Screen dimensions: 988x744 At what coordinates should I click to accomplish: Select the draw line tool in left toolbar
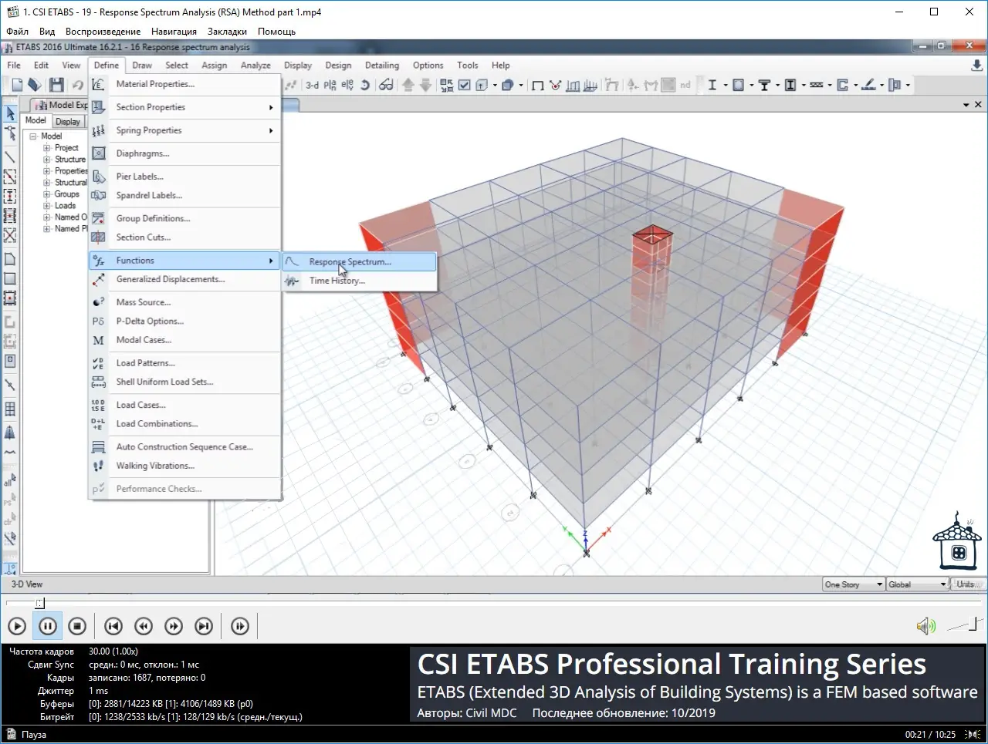[10, 157]
